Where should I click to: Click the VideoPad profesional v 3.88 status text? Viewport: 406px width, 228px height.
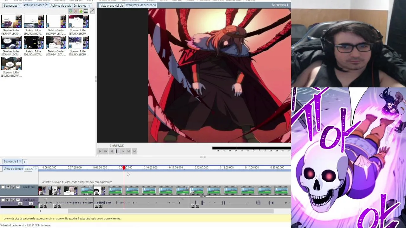coord(25,225)
